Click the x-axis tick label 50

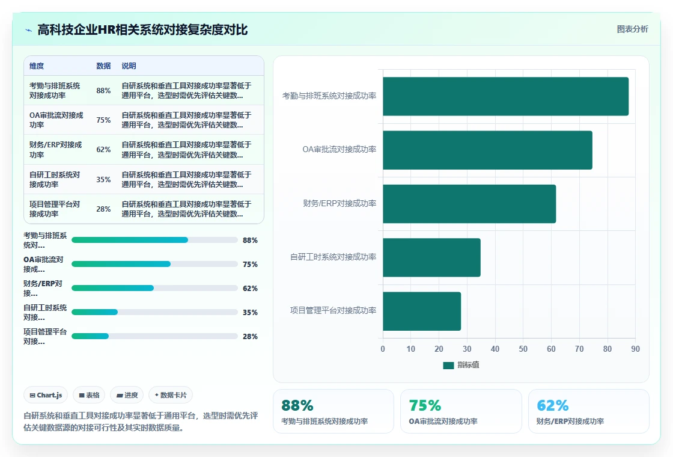click(x=523, y=349)
